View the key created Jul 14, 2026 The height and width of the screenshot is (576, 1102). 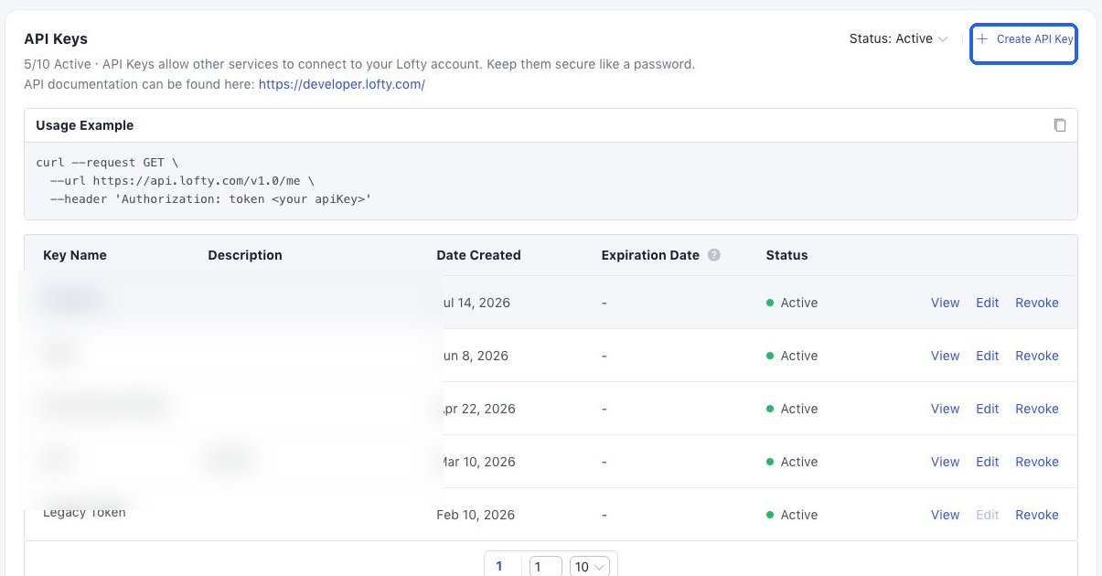(945, 303)
